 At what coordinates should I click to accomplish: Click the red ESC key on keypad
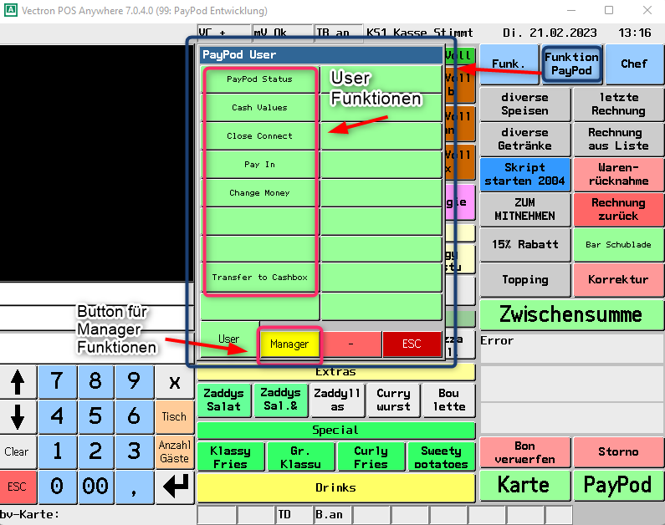(x=18, y=487)
